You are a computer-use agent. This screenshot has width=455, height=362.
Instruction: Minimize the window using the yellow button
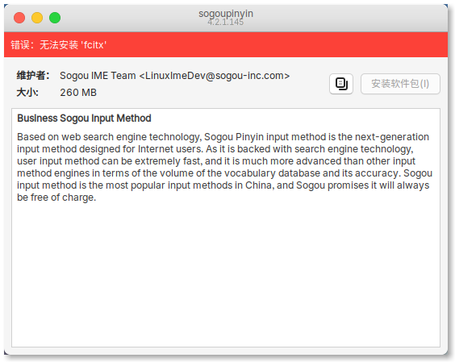tap(37, 18)
